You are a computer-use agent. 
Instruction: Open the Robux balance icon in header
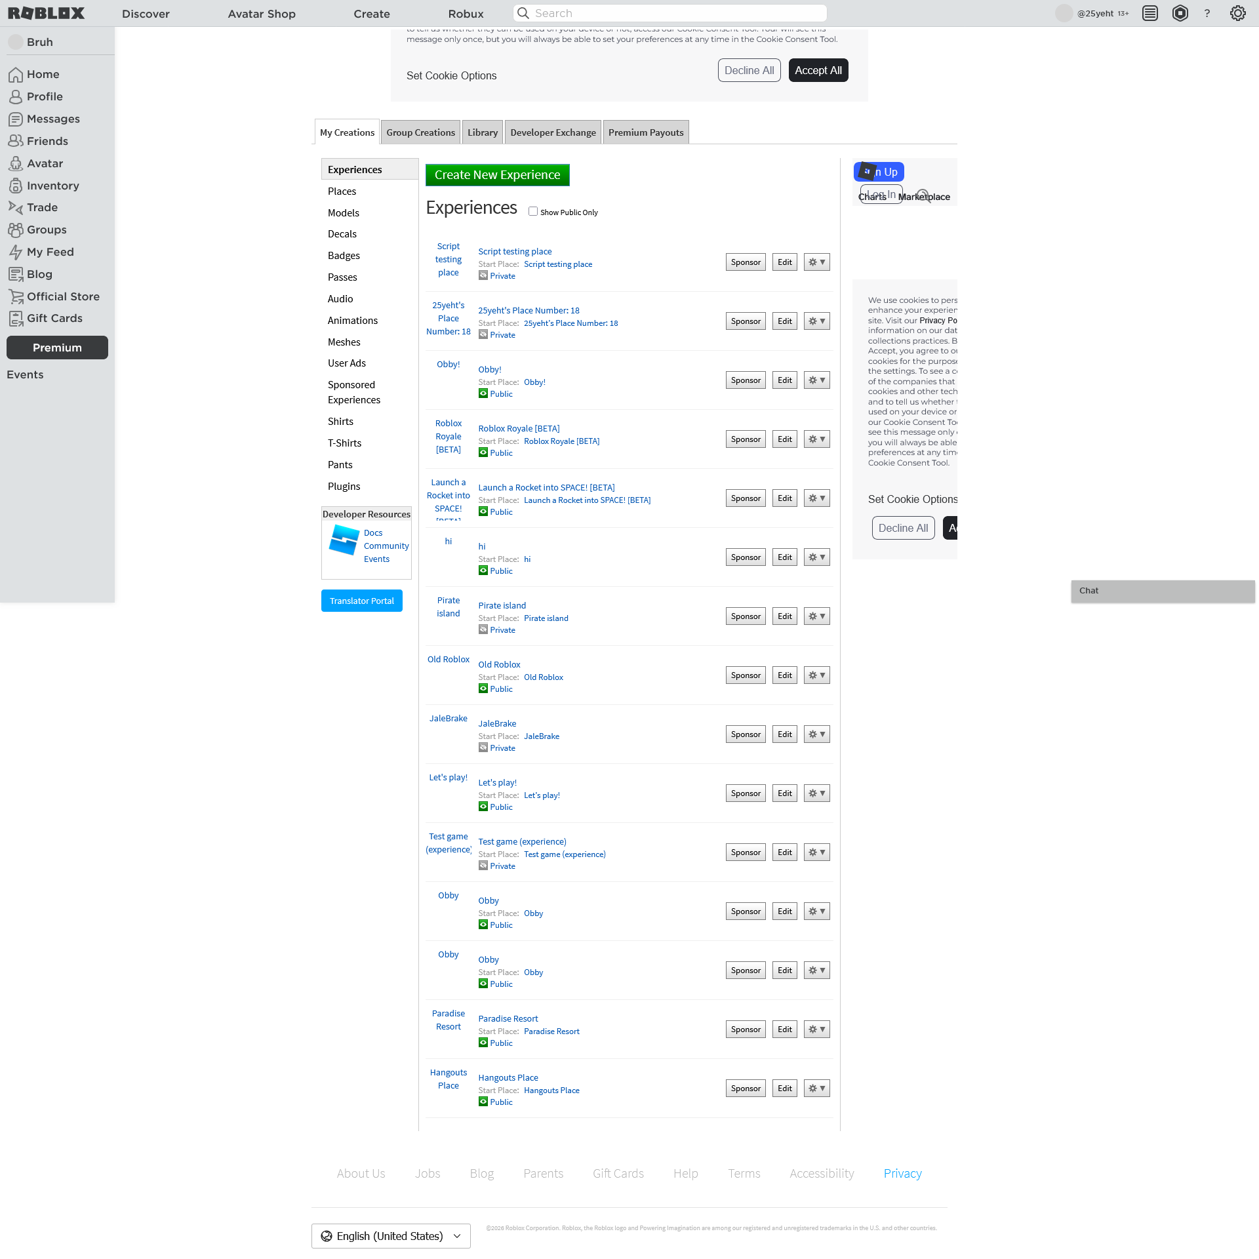click(x=1180, y=13)
